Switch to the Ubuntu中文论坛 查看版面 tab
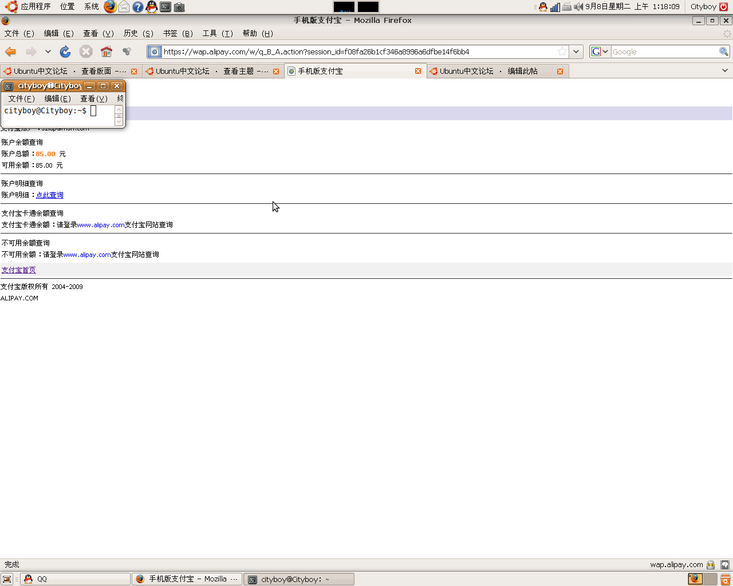The height and width of the screenshot is (586, 733). pos(70,71)
